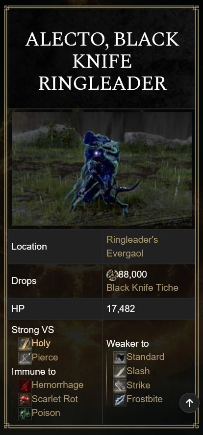
Task: Open the Black Knife Tiche link
Action: 142,288
